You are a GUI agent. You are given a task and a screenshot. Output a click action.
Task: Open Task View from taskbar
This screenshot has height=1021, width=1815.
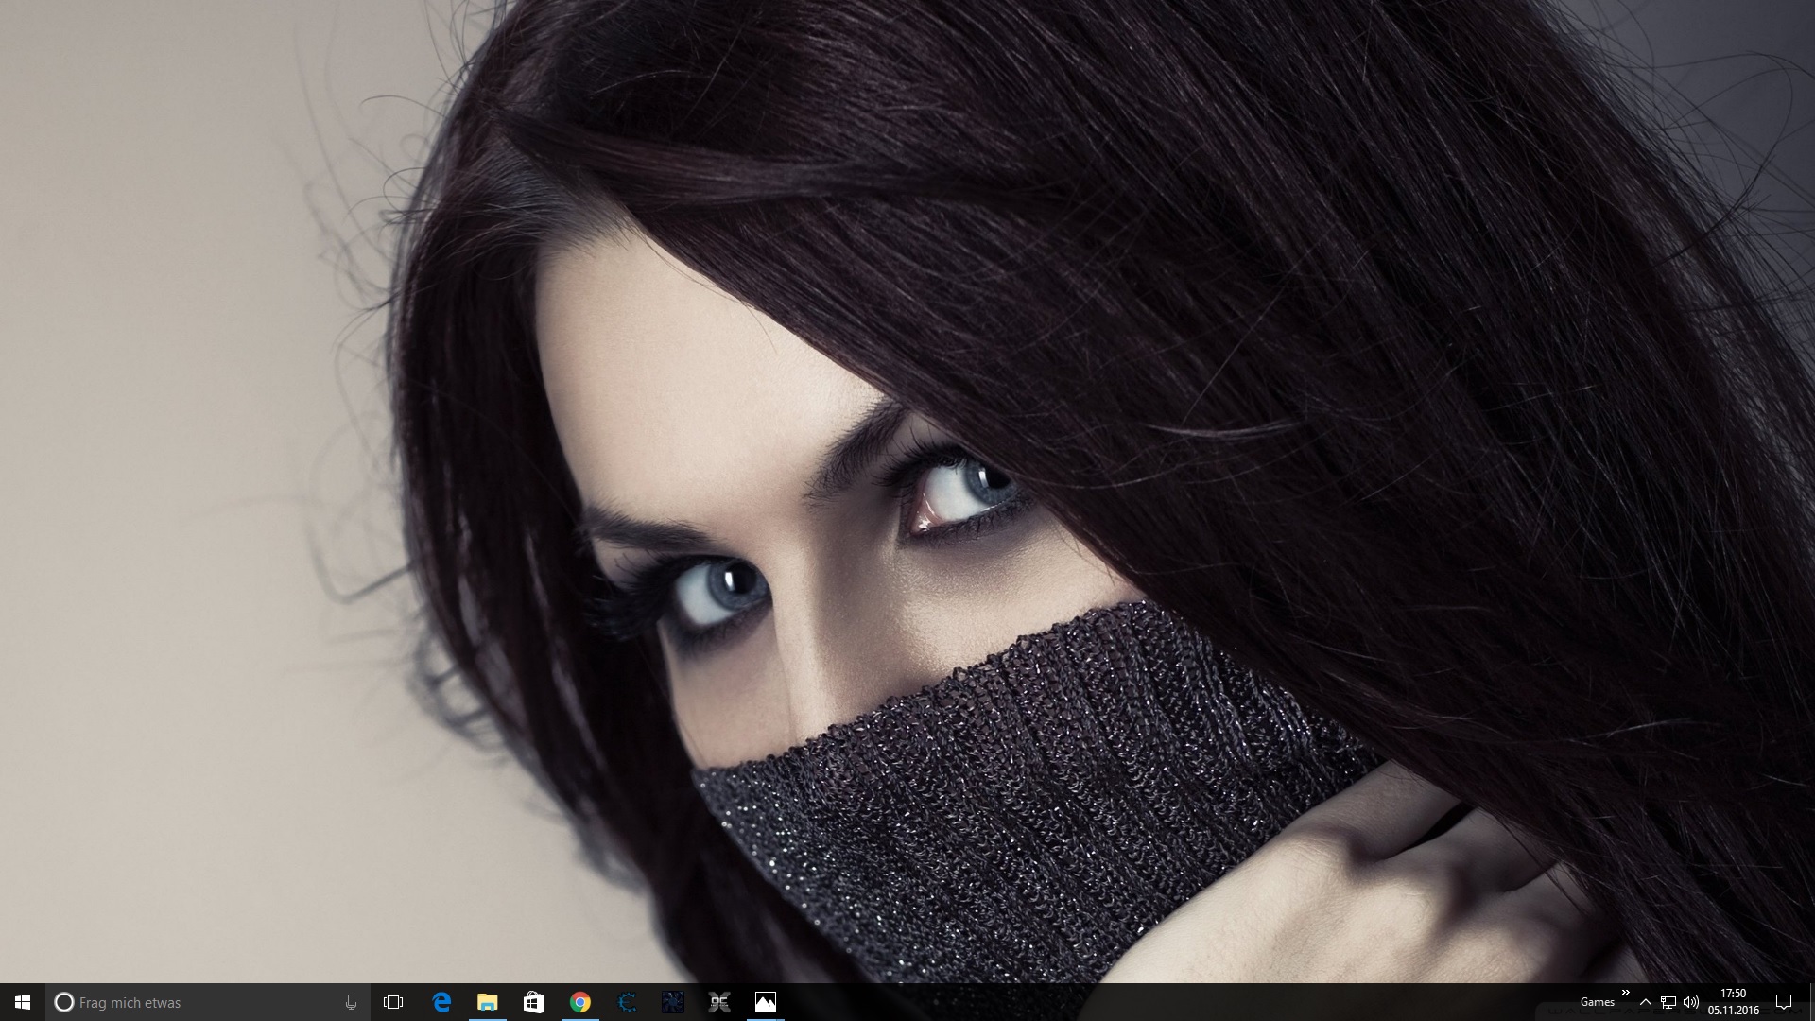pyautogui.click(x=393, y=1002)
